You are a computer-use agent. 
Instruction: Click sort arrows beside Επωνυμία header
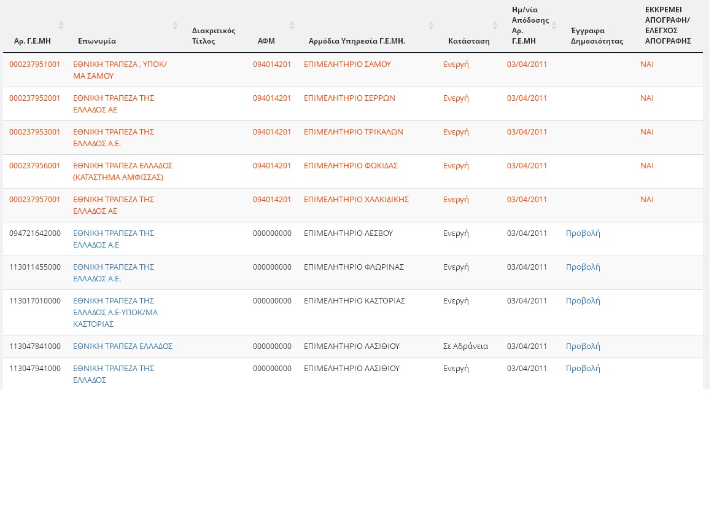175,25
